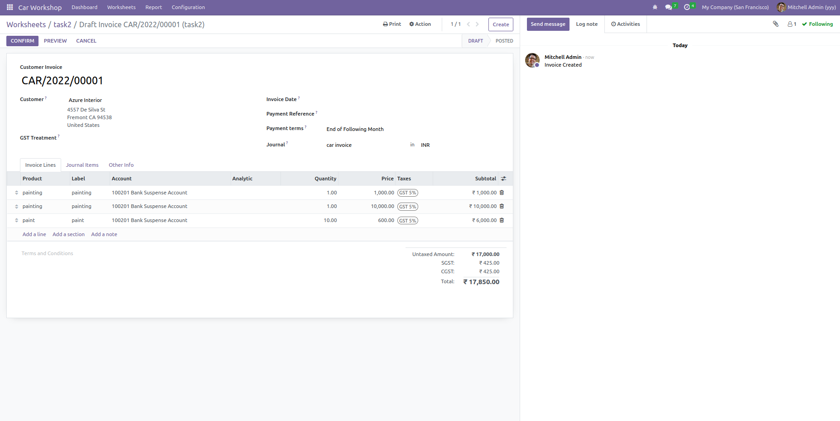
Task: Delete the paint invoice line
Action: (x=502, y=220)
